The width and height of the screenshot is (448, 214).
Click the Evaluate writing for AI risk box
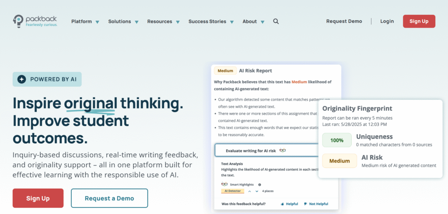266,150
